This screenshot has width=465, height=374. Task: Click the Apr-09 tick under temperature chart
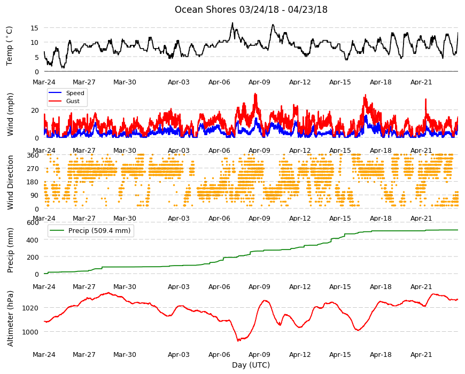tap(259, 82)
